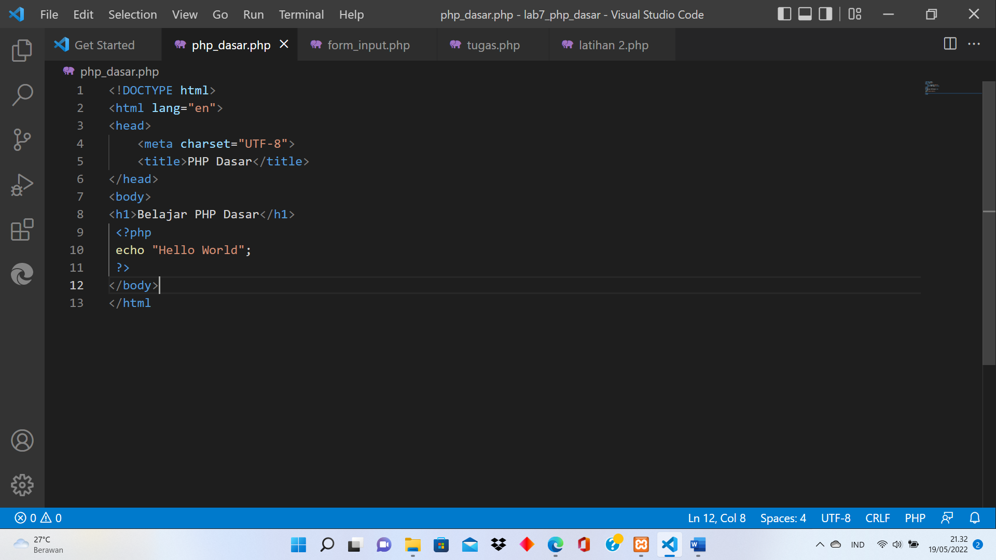Open the File menu
This screenshot has height=560, width=996.
49,15
